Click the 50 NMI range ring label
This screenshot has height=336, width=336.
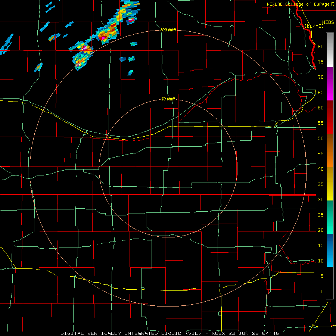[168, 99]
